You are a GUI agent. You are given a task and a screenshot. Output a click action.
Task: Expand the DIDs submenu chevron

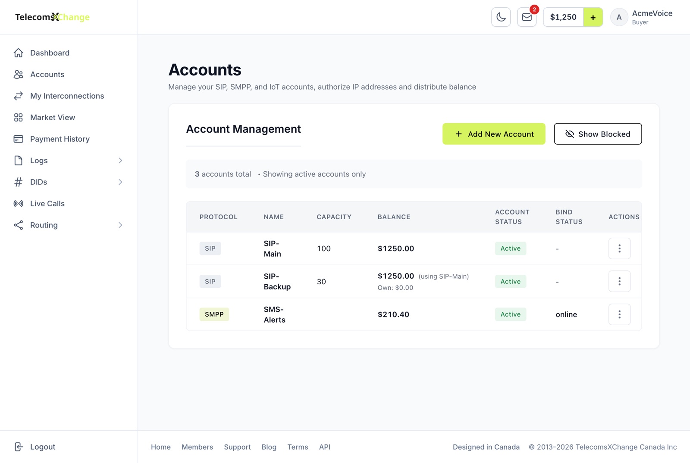click(120, 182)
